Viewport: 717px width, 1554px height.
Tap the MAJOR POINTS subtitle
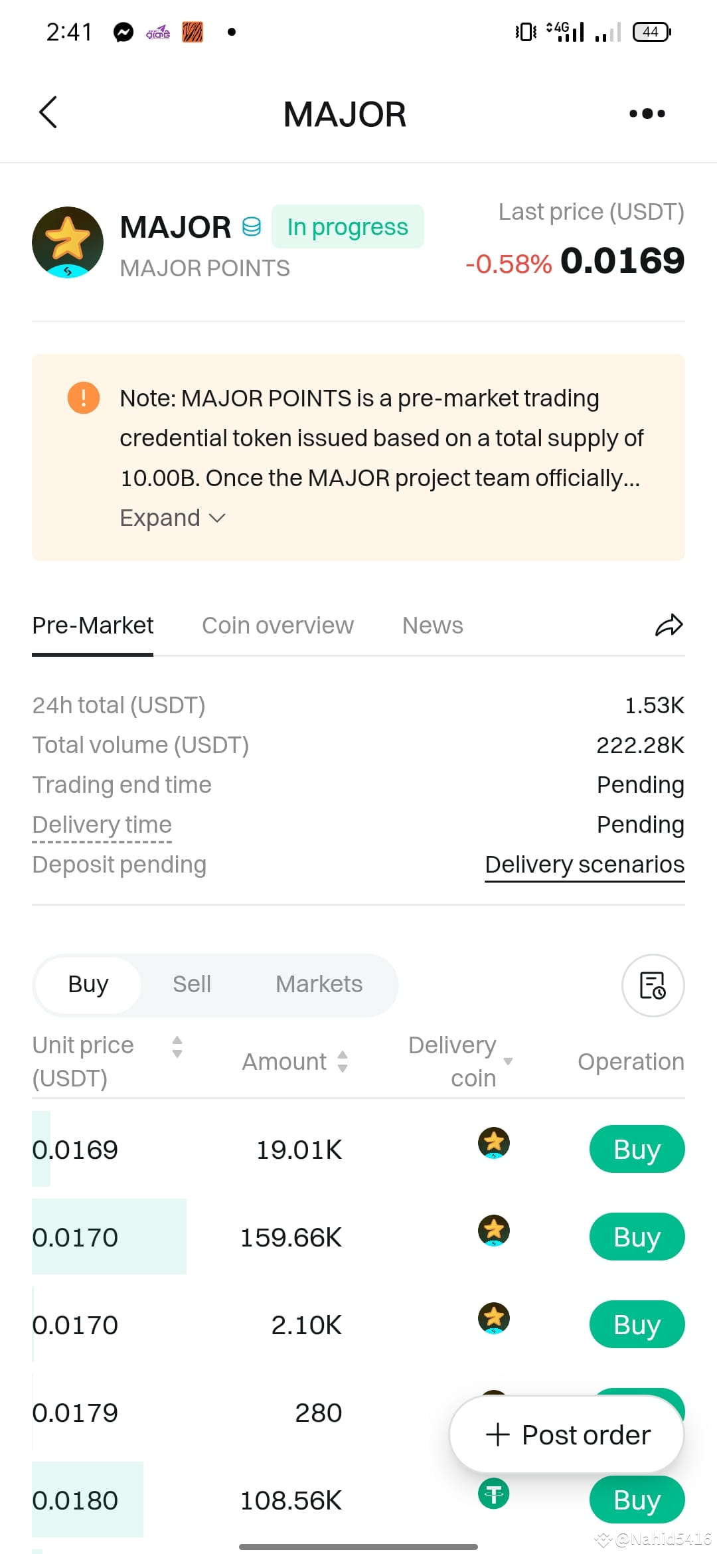click(204, 268)
